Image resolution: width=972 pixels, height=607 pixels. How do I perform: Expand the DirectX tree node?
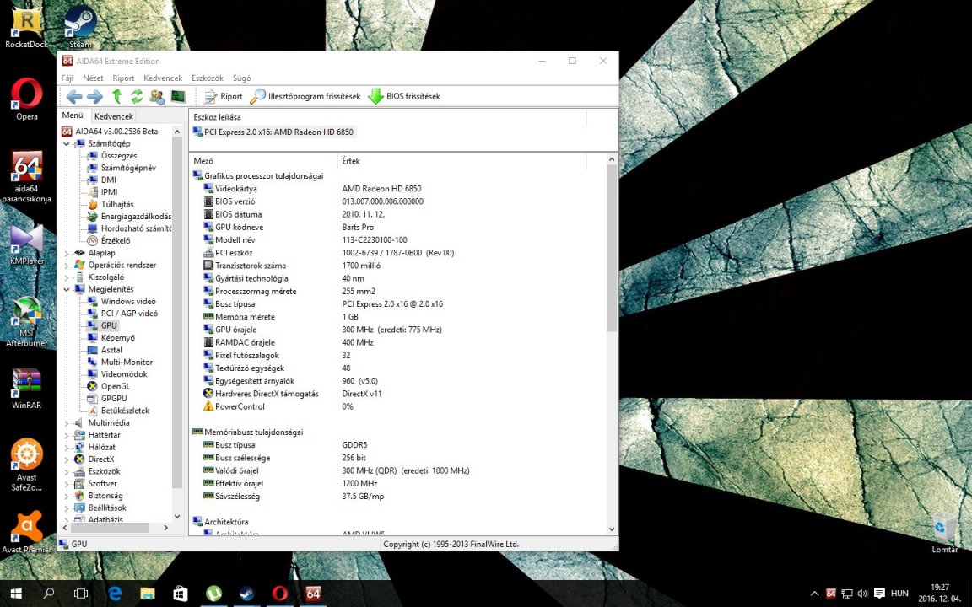click(x=67, y=459)
